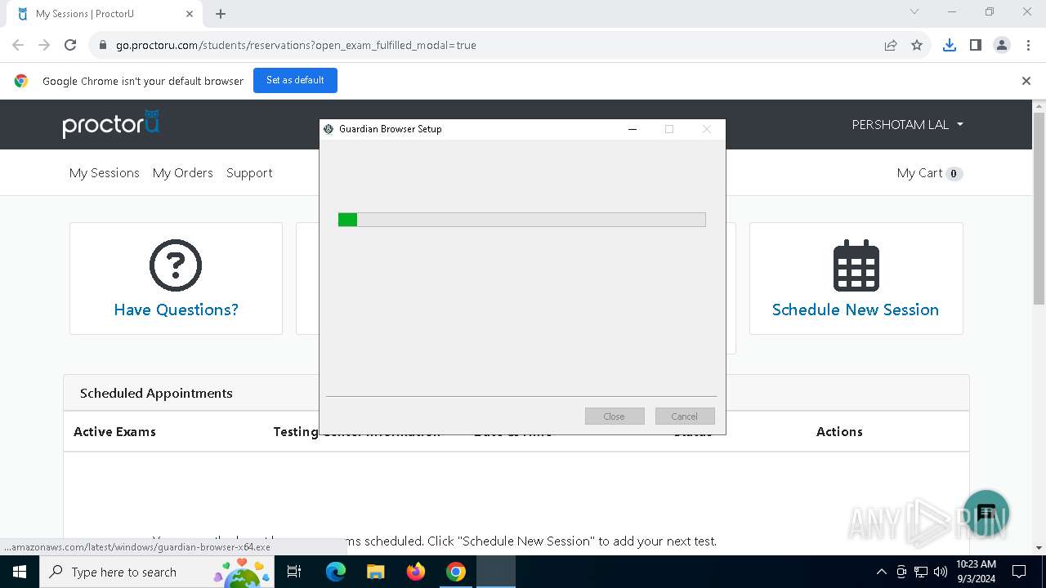Share this page from the address bar

[891, 45]
